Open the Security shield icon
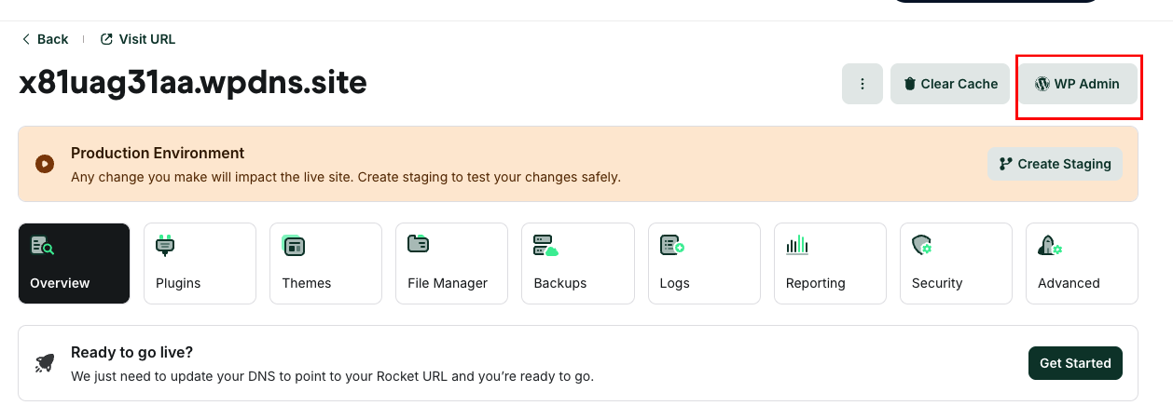1173x419 pixels. (x=922, y=246)
